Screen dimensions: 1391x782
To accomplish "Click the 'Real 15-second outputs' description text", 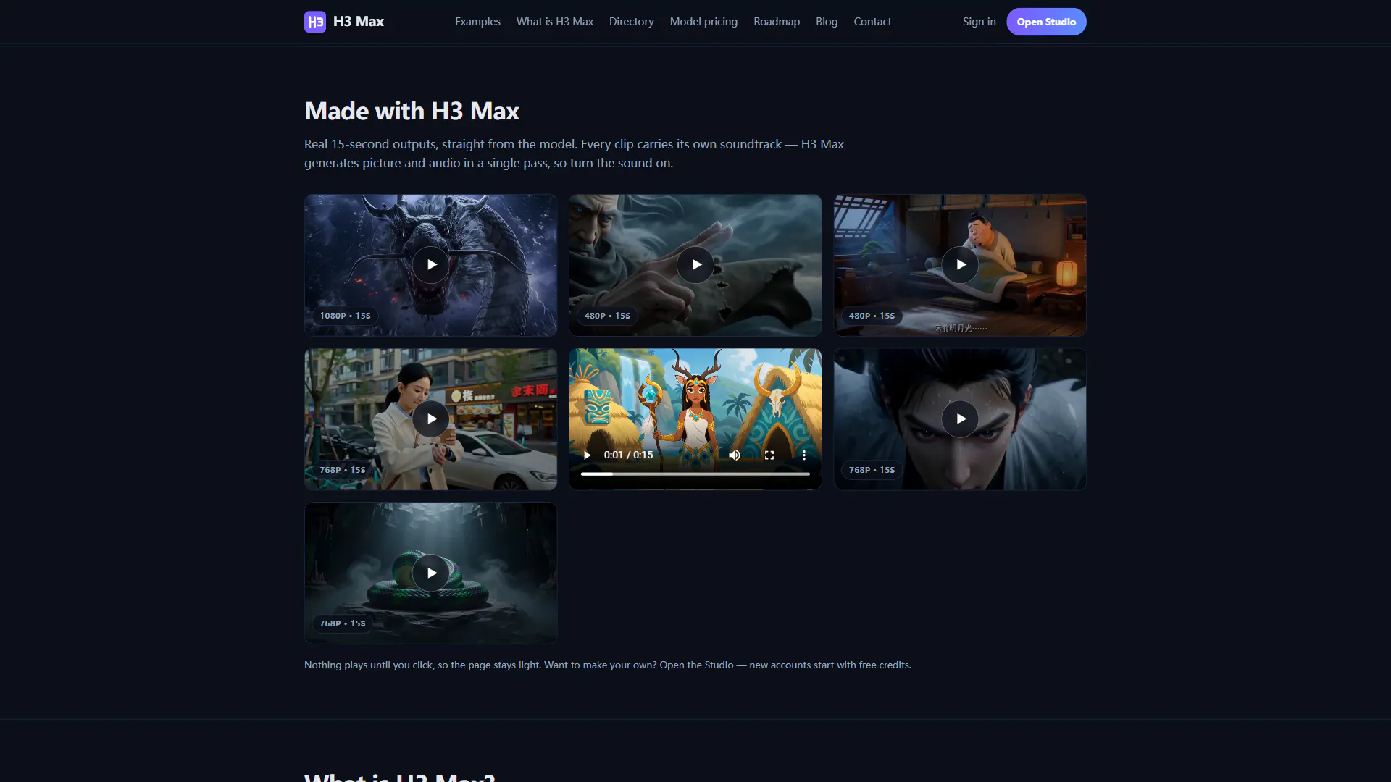I will click(x=574, y=154).
